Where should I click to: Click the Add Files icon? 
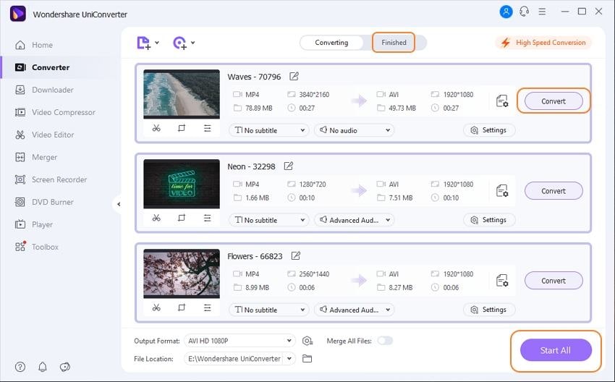pyautogui.click(x=143, y=43)
